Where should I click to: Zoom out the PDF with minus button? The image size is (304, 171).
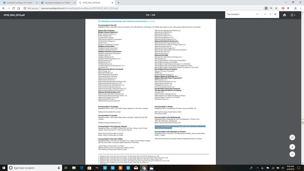click(x=292, y=154)
